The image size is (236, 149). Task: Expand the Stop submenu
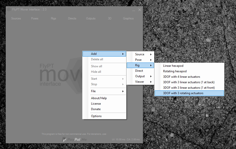pyautogui.click(x=104, y=84)
